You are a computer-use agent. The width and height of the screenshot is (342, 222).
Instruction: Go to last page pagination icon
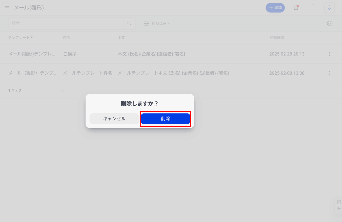[x=62, y=91]
